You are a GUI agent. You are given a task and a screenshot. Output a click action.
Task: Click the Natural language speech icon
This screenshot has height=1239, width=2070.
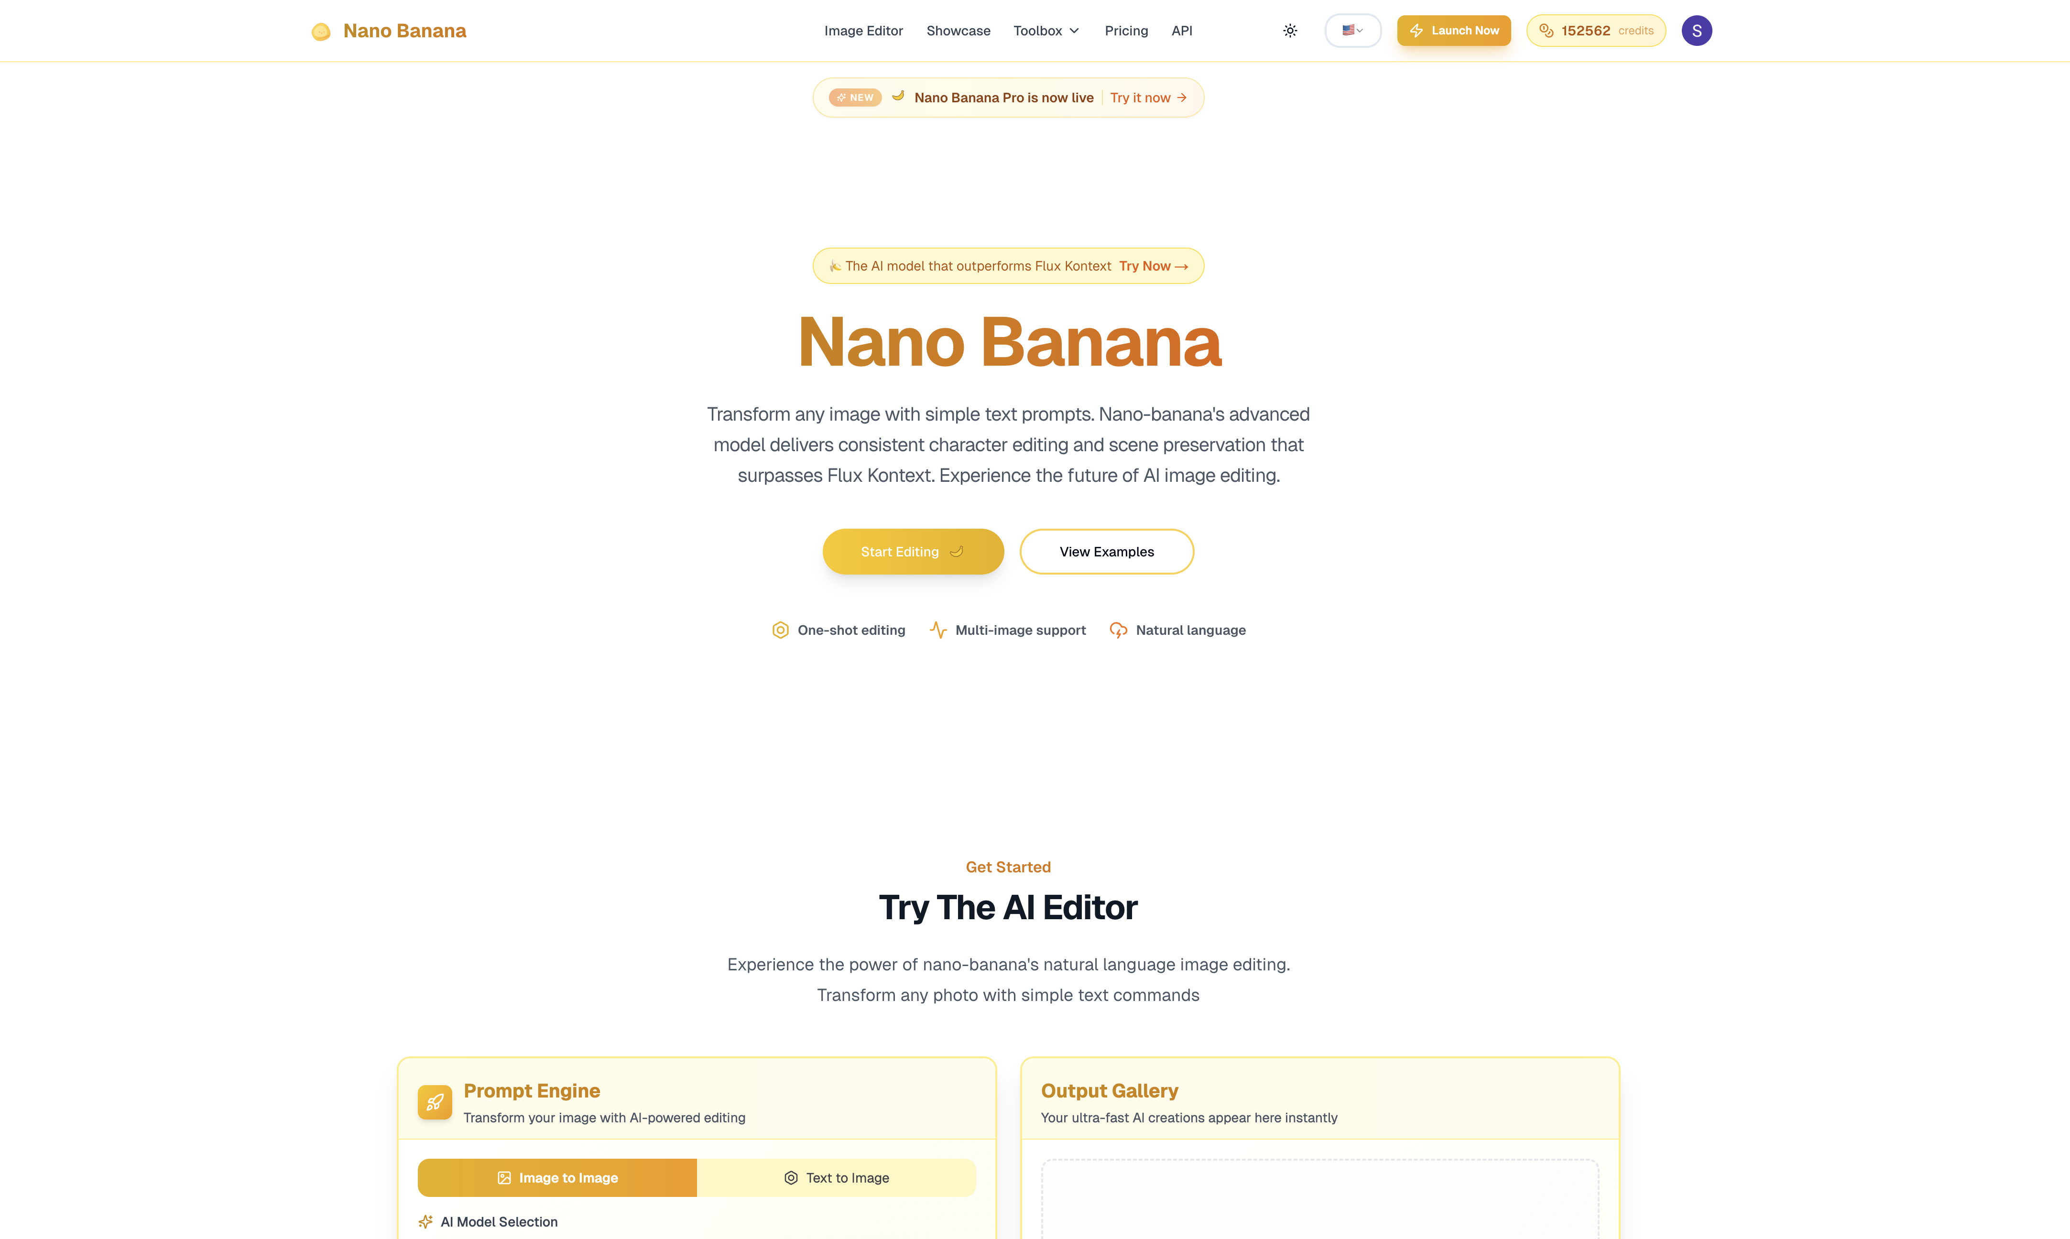1118,630
